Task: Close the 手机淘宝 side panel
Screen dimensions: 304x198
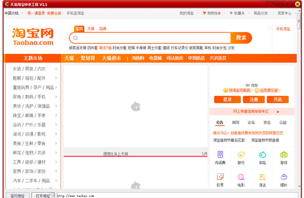Action: (x=270, y=28)
